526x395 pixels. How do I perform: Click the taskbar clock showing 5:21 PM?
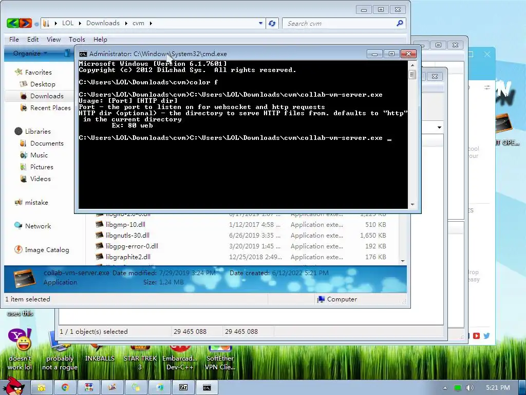tap(498, 388)
